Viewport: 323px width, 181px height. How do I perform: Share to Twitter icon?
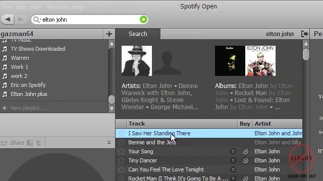click(39, 143)
